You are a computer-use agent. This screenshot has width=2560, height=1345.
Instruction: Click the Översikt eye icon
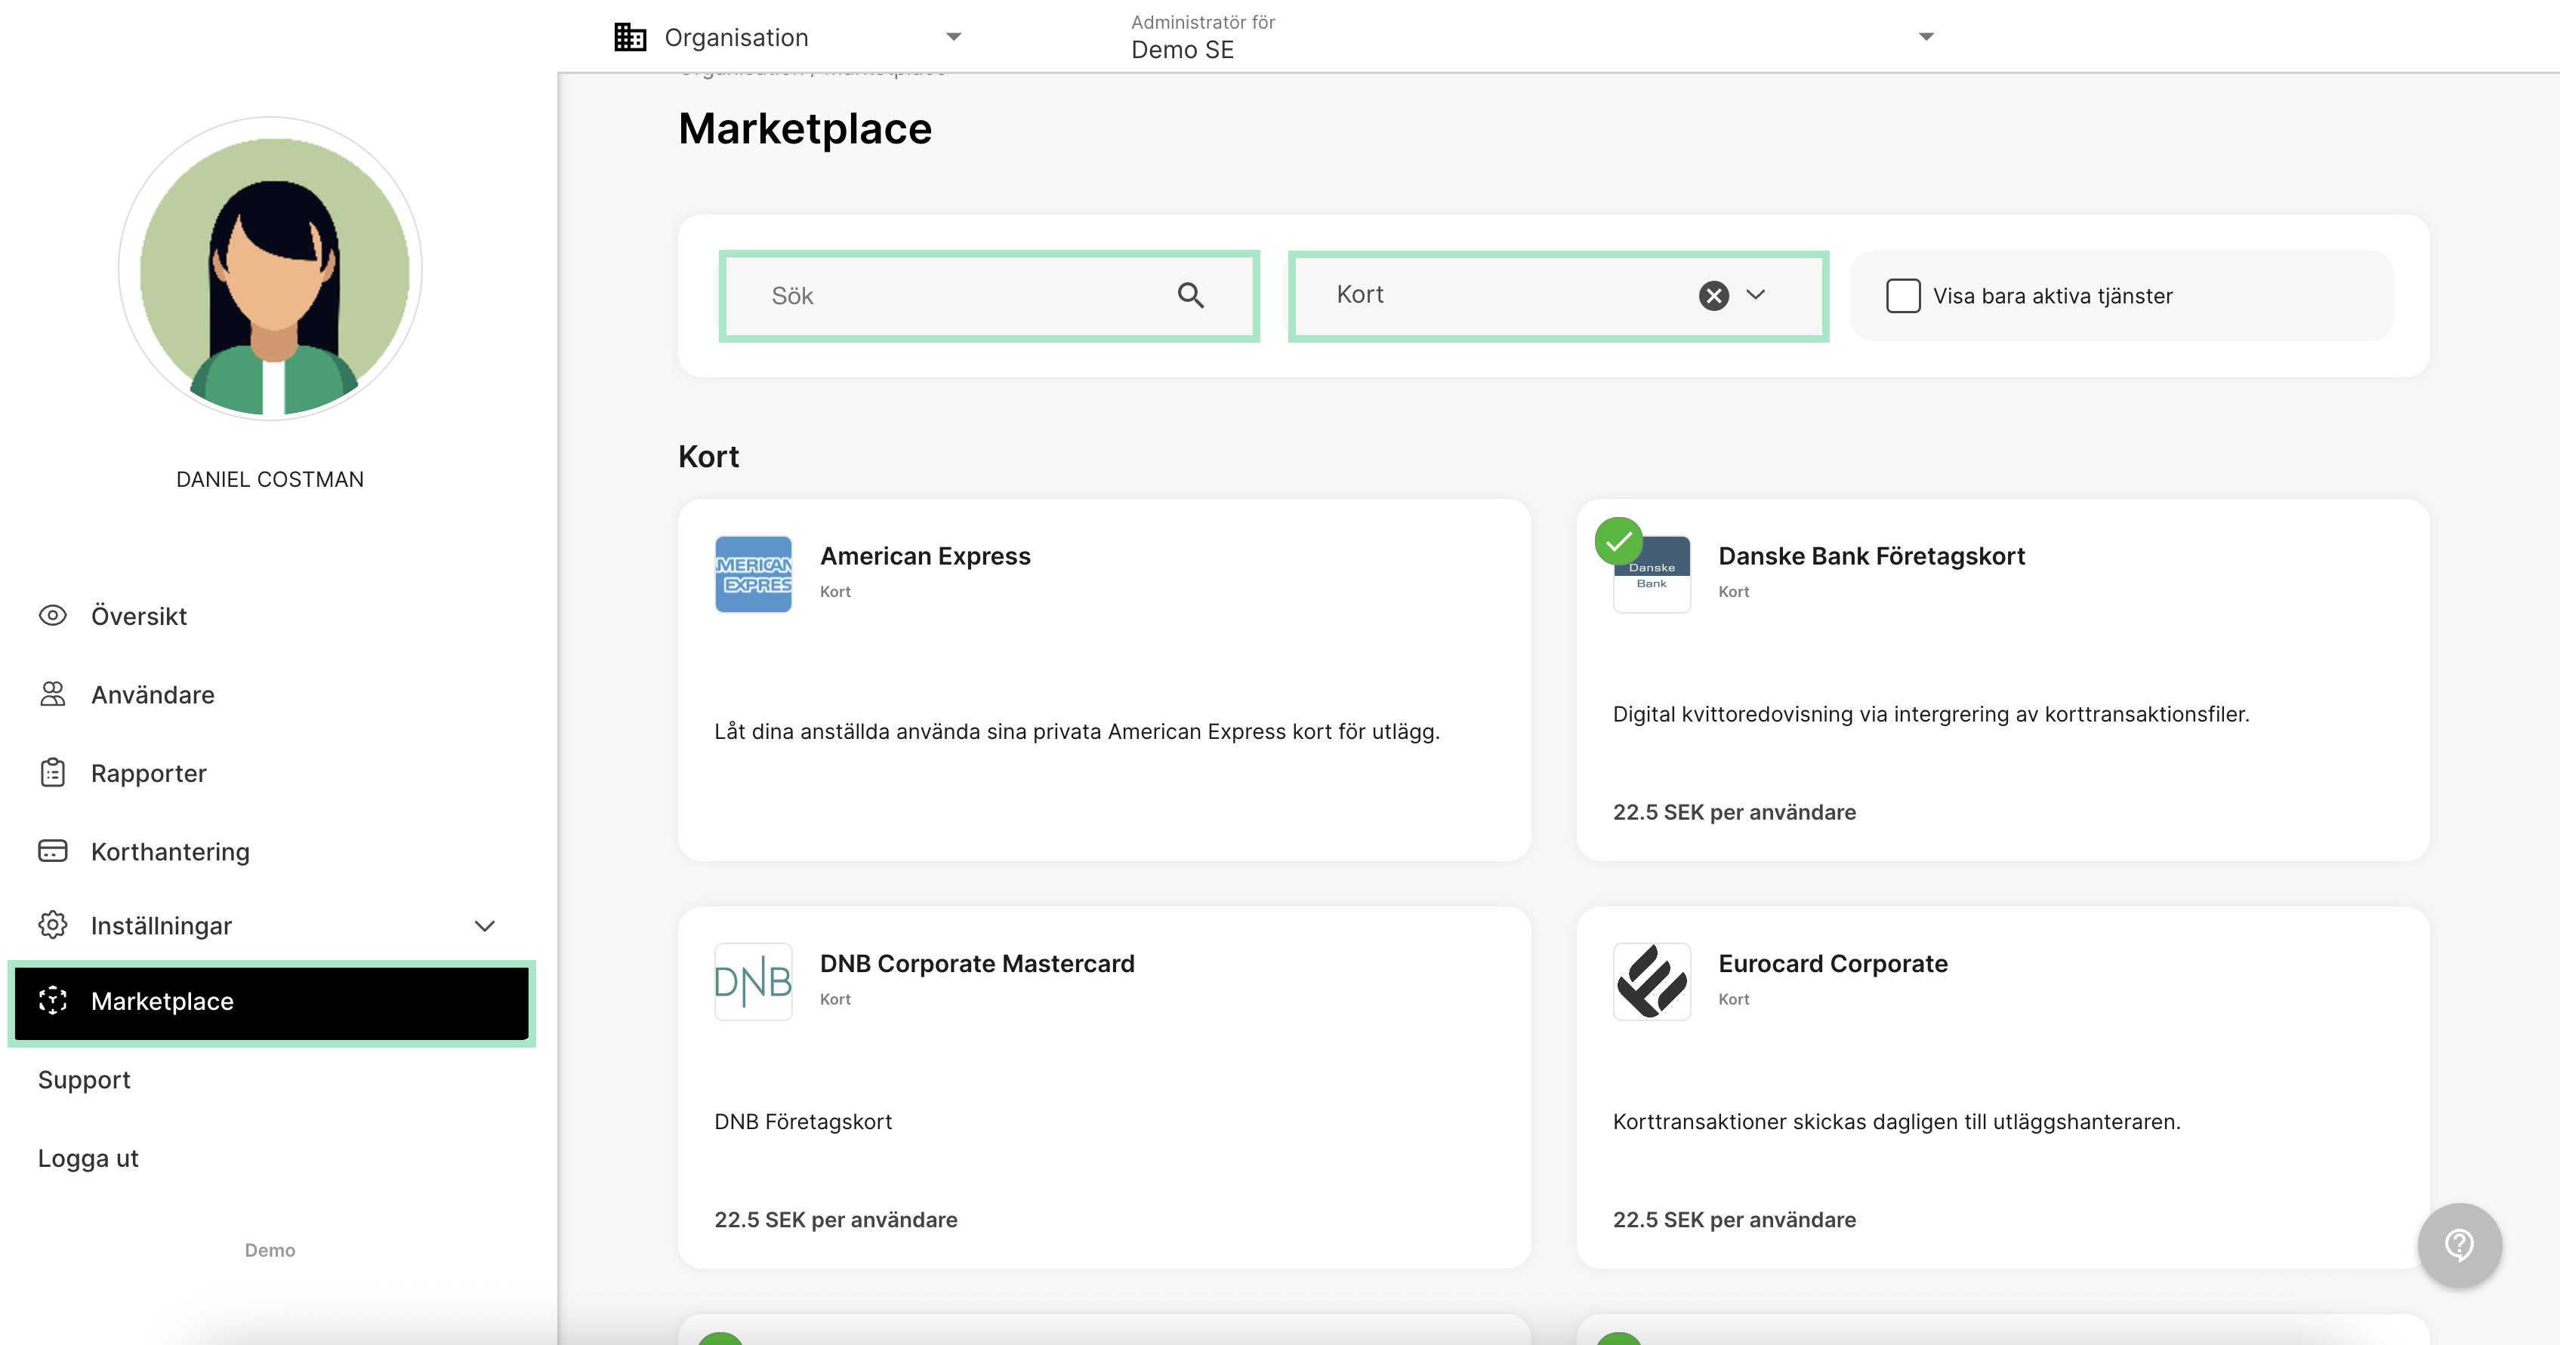pos(53,615)
